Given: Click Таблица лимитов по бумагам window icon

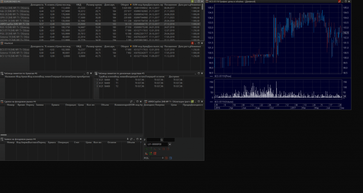Looking at the screenshot, I should coord(2,73).
